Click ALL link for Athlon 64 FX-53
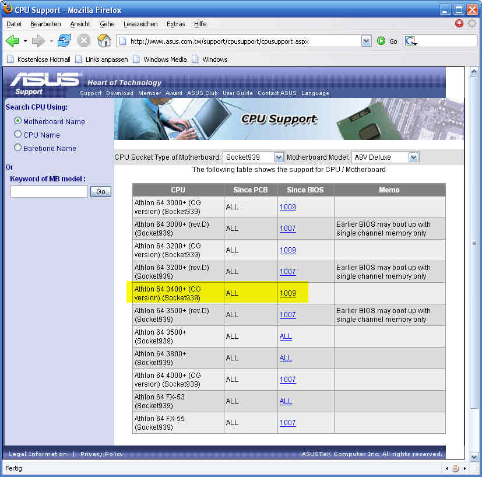 [x=286, y=401]
